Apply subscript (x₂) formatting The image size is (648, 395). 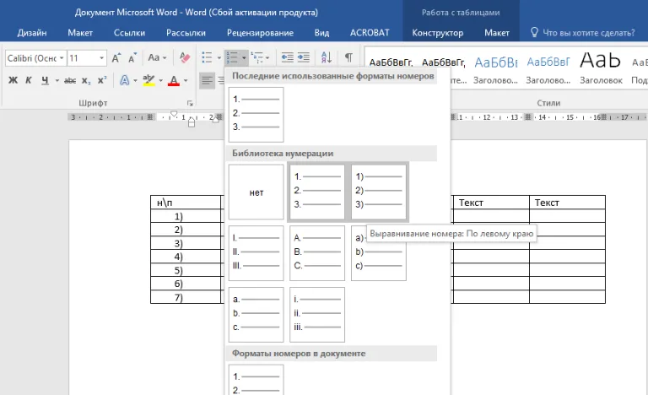click(85, 80)
